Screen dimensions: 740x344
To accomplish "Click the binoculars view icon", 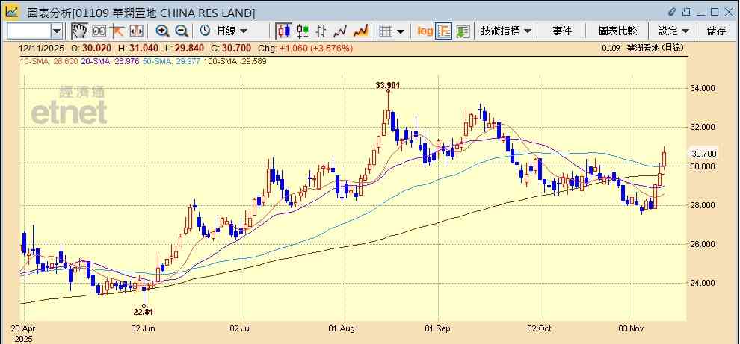I will pos(99,31).
